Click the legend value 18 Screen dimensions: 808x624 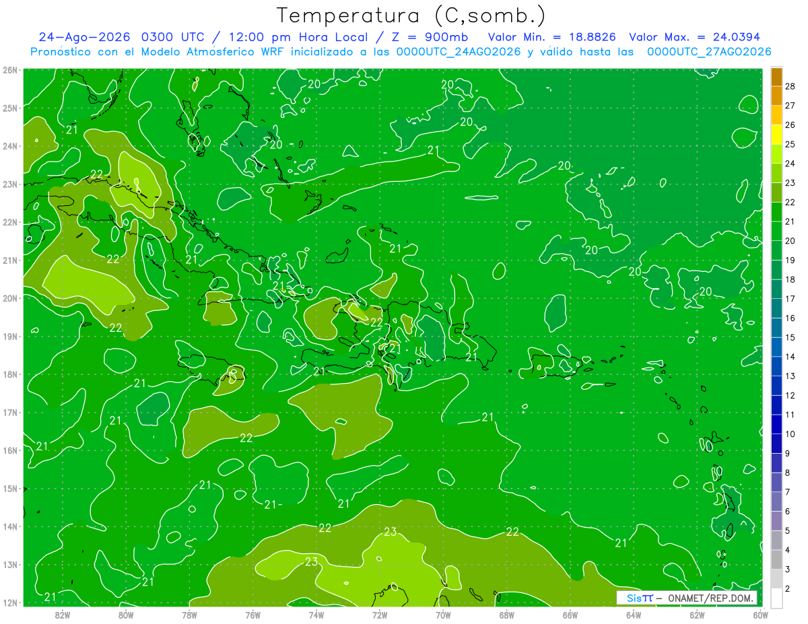790,279
